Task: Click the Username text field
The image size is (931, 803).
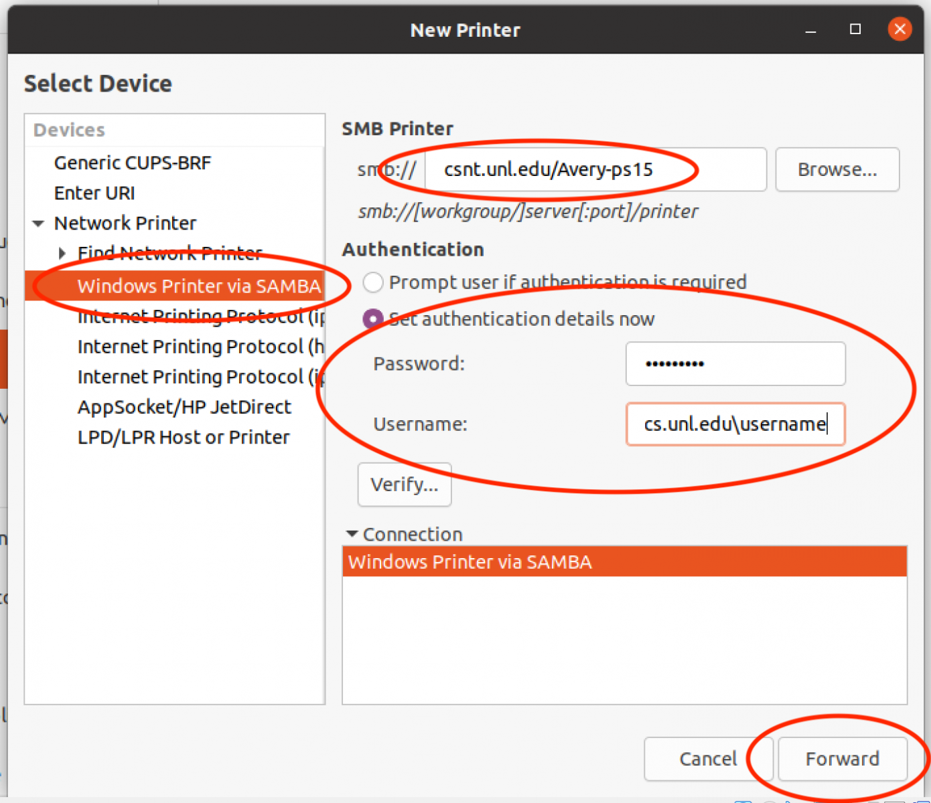Action: (735, 424)
